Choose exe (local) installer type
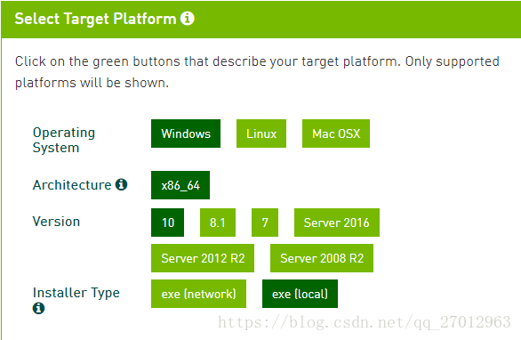521x340 pixels. [300, 294]
